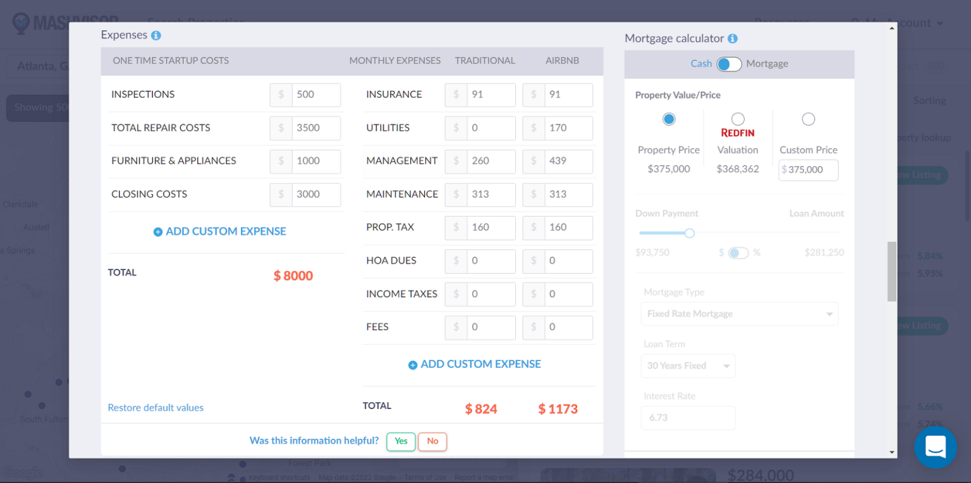Viewport: 971px width, 483px height.
Task: Click Yes for information helpful
Action: pos(401,442)
